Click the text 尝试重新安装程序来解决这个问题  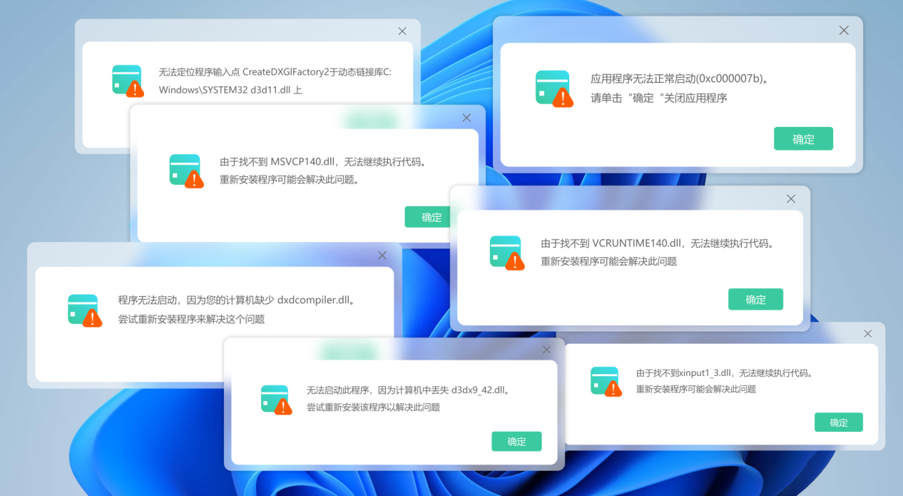(191, 319)
